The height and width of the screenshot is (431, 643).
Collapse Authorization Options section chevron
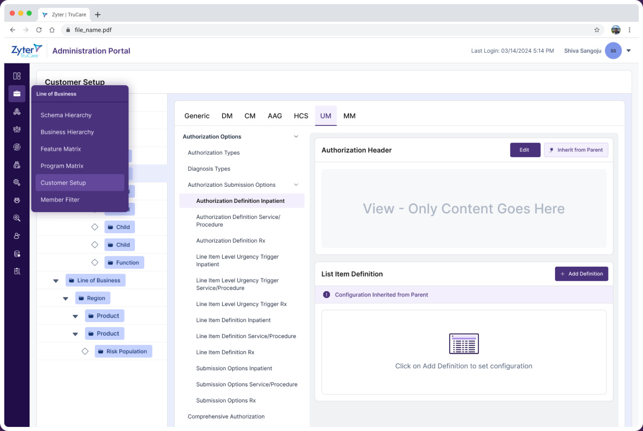click(296, 137)
